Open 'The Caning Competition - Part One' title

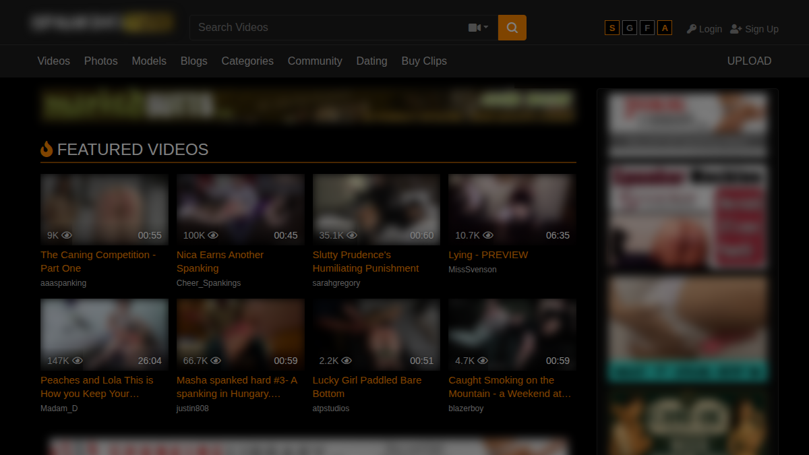(x=98, y=262)
